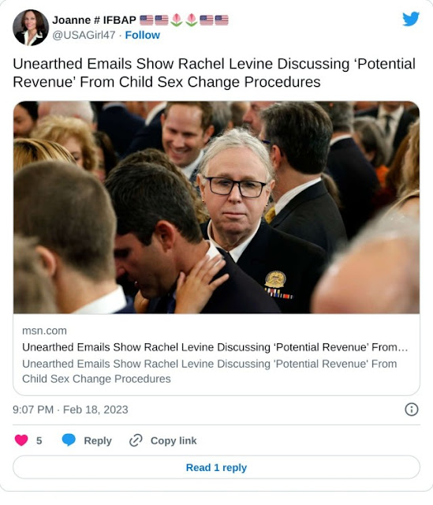Viewport: 433px width, 505px height.
Task: Open the Read 1 reply button
Action: [x=216, y=467]
